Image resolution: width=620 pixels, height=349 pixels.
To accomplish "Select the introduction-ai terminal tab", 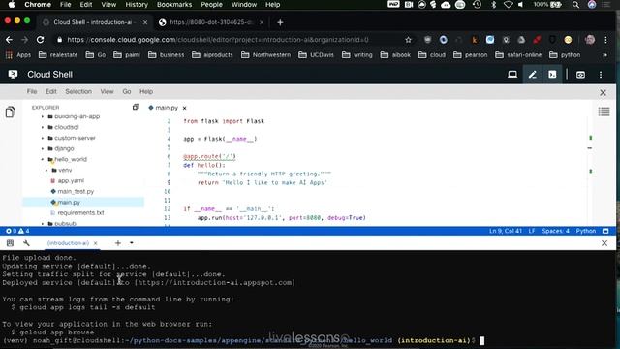I will [x=68, y=243].
